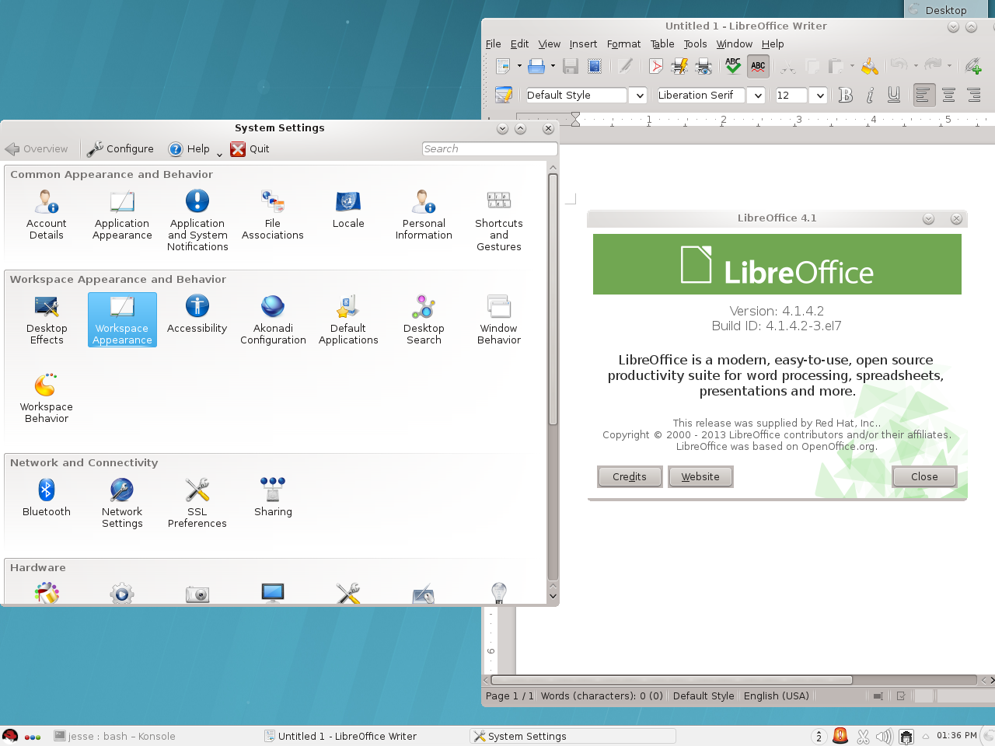
Task: Click Configure in System Settings toolbar
Action: 120,149
